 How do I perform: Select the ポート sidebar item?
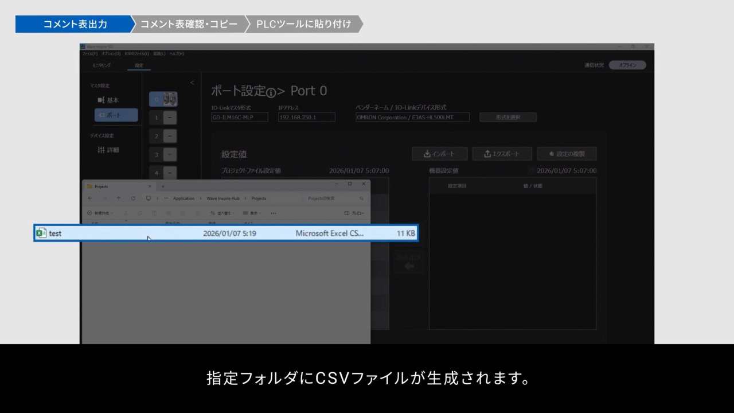tap(116, 115)
